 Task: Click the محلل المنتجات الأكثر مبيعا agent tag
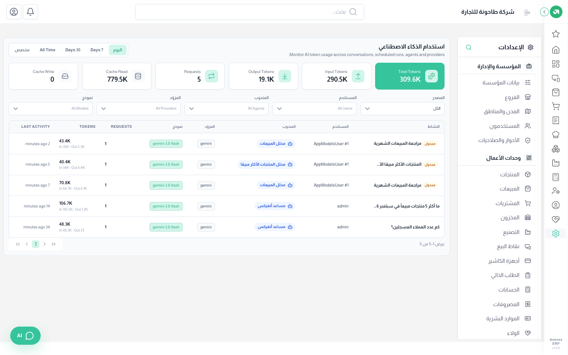pos(267,164)
